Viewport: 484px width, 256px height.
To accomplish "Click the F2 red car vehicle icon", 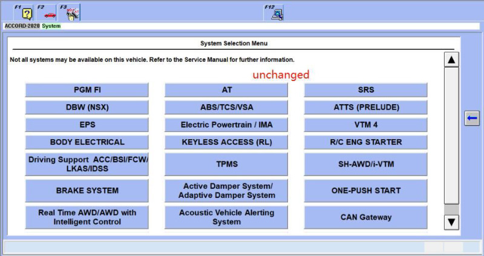I will point(46,13).
